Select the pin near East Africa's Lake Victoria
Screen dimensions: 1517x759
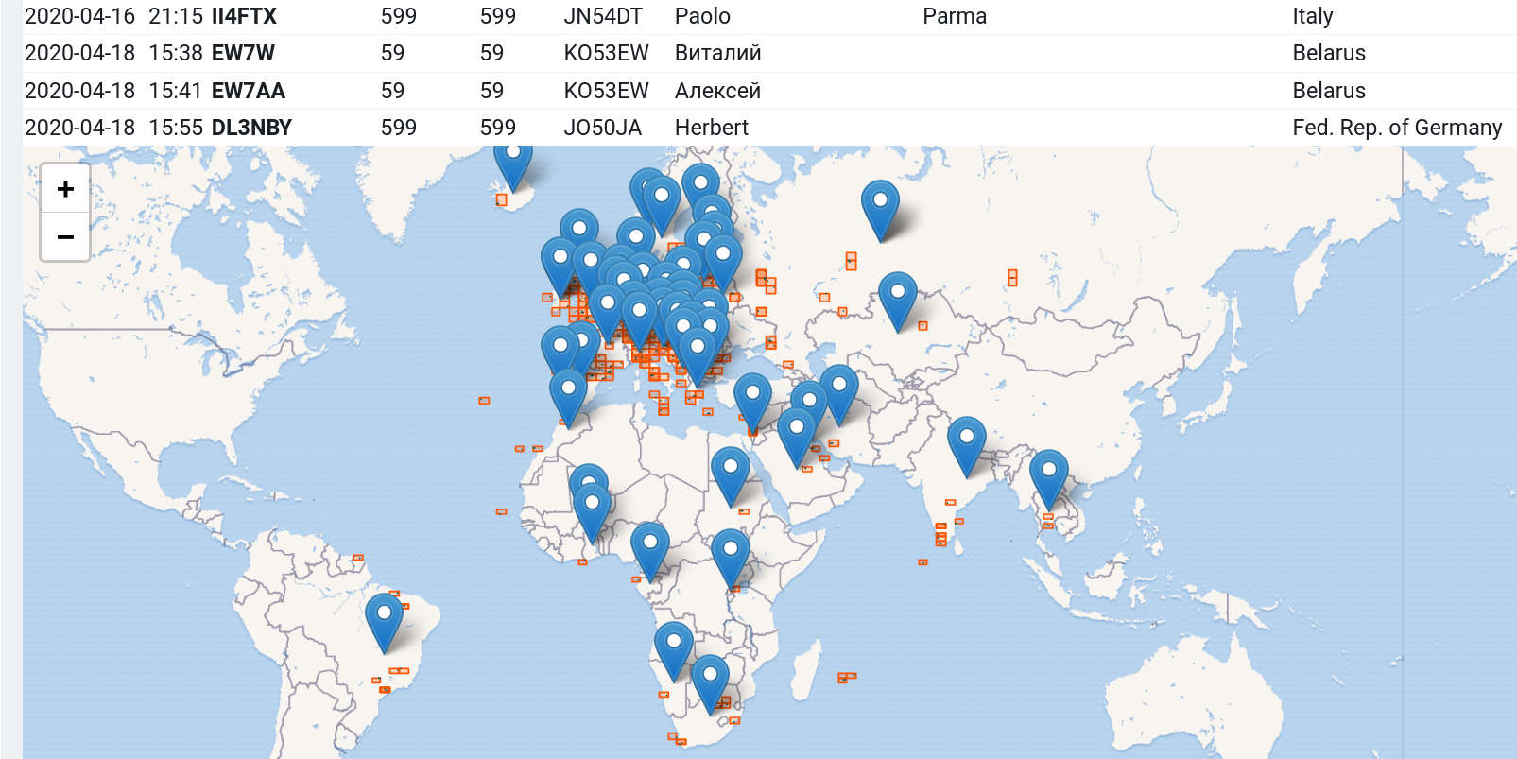click(730, 554)
